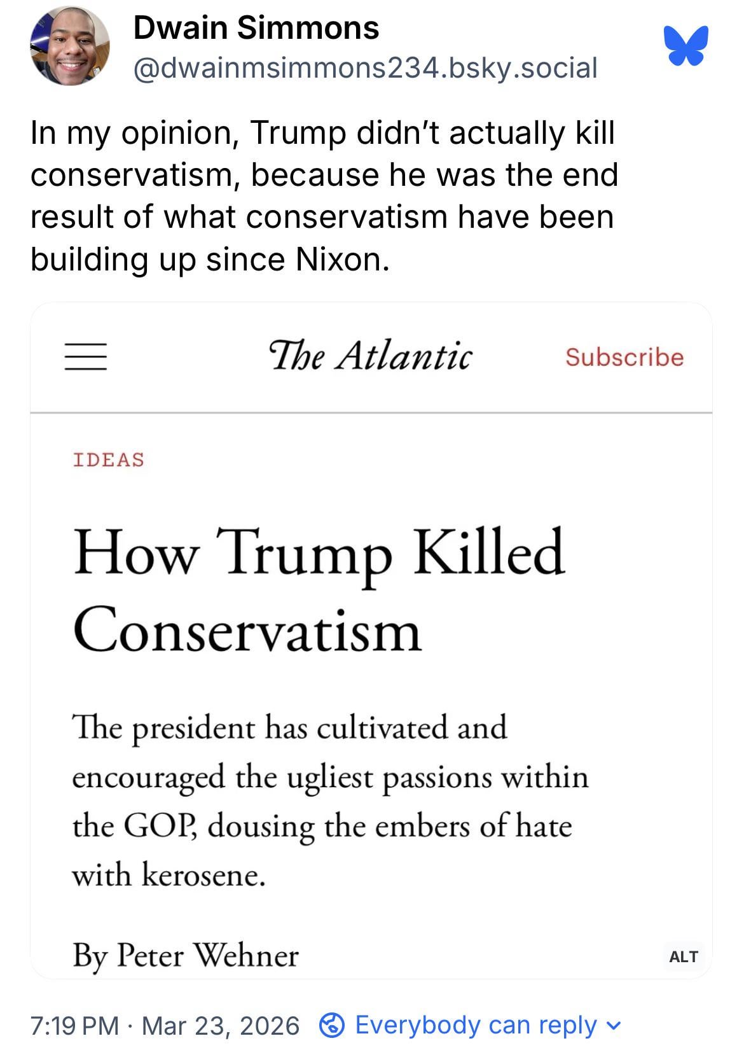Click the 7:19 PM post time

[74, 1026]
